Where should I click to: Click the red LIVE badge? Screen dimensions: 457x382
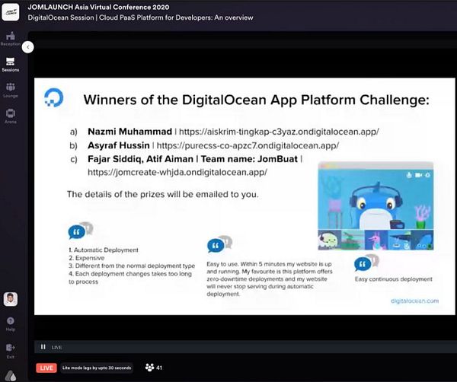[x=46, y=368]
